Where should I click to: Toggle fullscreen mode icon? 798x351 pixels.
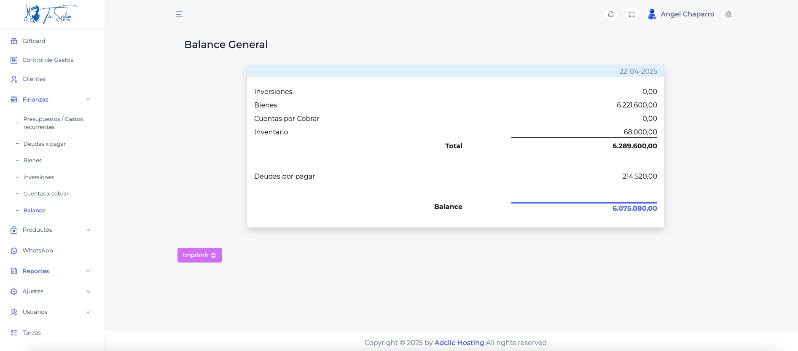(631, 14)
